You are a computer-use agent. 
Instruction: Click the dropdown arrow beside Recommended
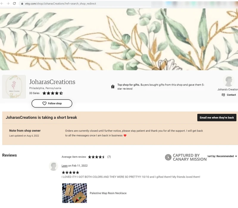(x=236, y=156)
